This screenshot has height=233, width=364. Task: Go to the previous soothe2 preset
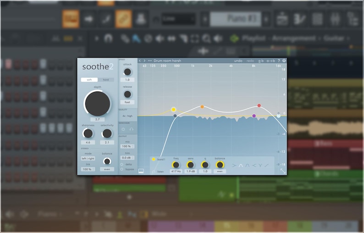140,61
